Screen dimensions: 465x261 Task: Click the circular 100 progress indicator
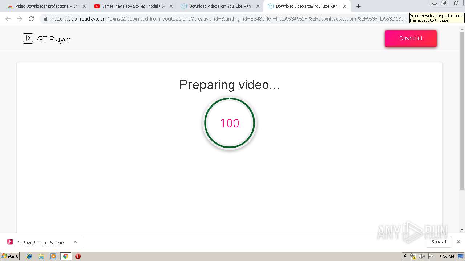pyautogui.click(x=230, y=123)
